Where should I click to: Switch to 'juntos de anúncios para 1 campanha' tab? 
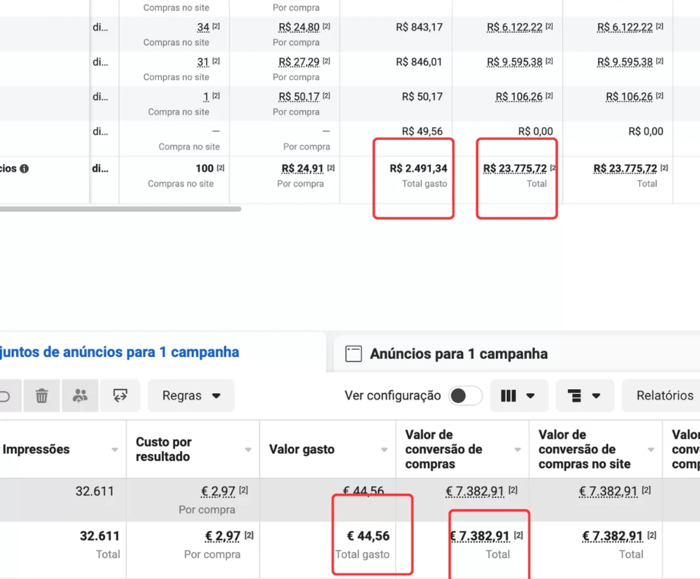click(162, 352)
